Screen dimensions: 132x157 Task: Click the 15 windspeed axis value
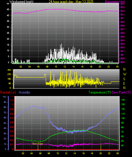pyautogui.click(x=8, y=45)
